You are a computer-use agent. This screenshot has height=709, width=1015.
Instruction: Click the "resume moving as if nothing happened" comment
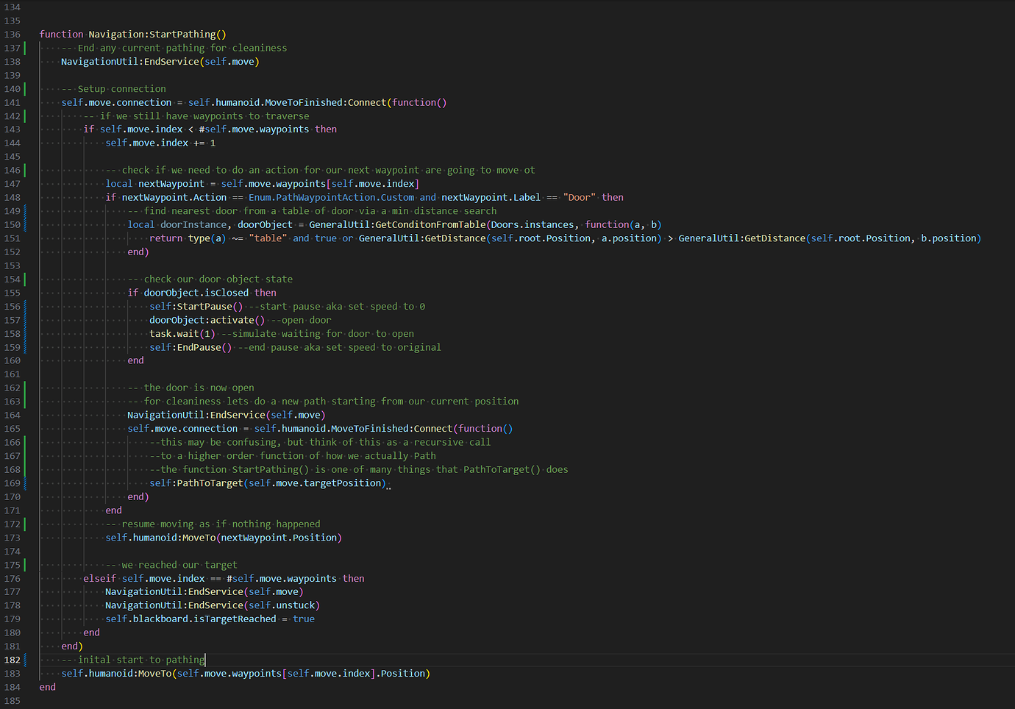(213, 524)
